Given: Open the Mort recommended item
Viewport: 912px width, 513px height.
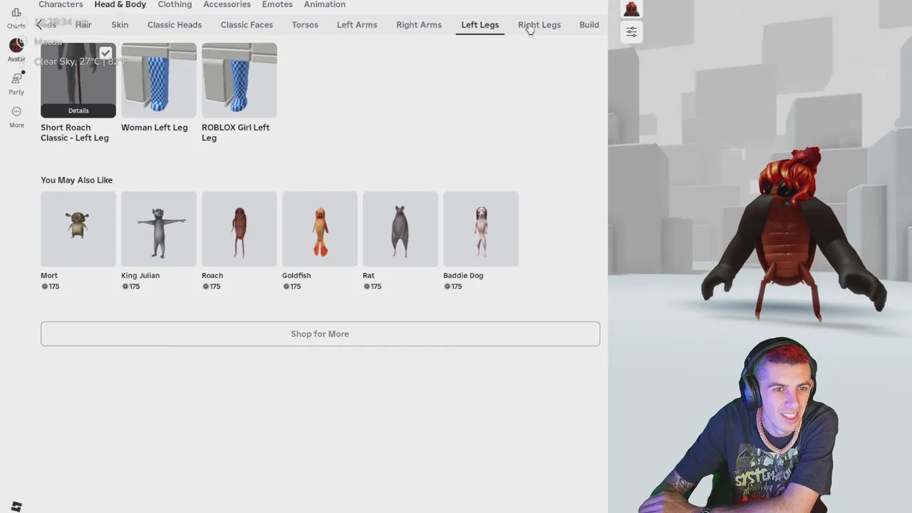Looking at the screenshot, I should [x=78, y=229].
